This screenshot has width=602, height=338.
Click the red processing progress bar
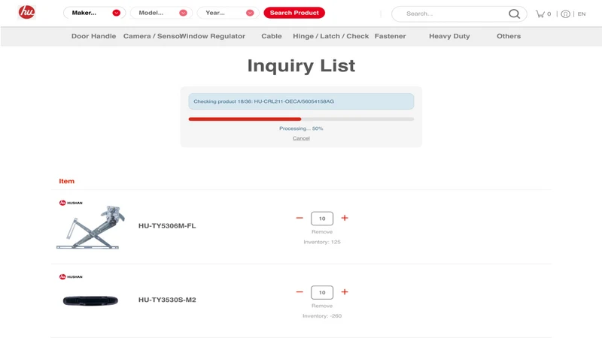[x=245, y=119]
